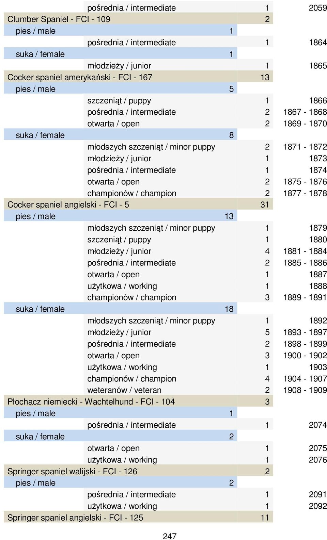Click the Springer spaniel angielski - FCI - 125 row
Screen dimensions: 327x540
[138, 518]
